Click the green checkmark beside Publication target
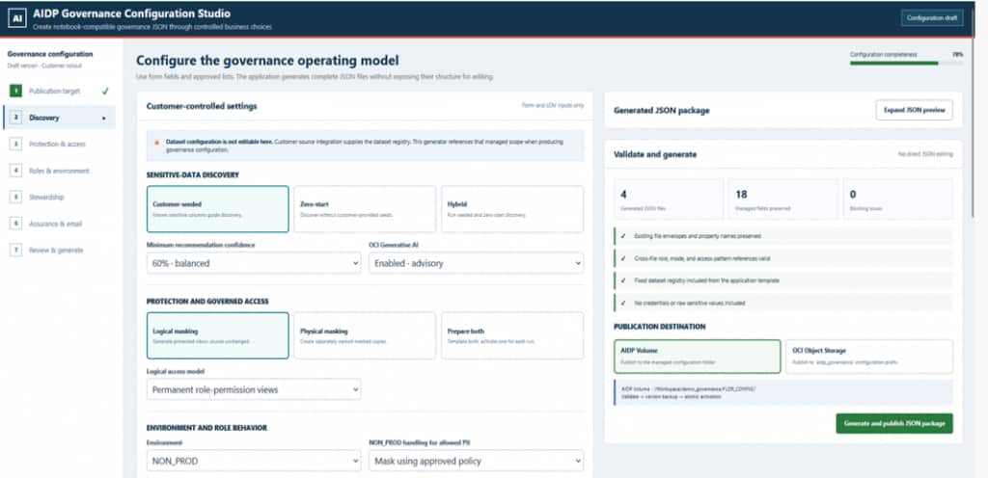This screenshot has width=988, height=478. click(105, 91)
